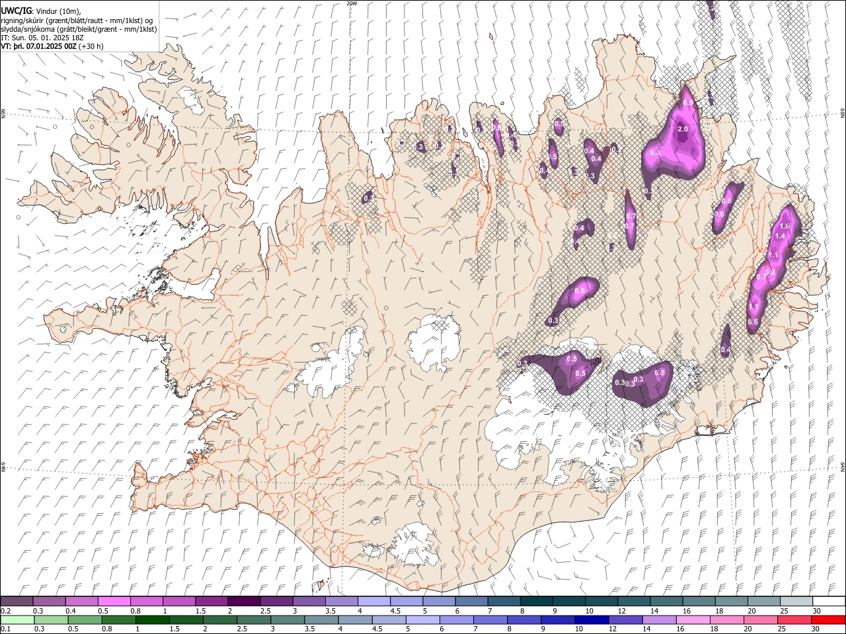Select the '18' label in upper legend row

(719, 611)
